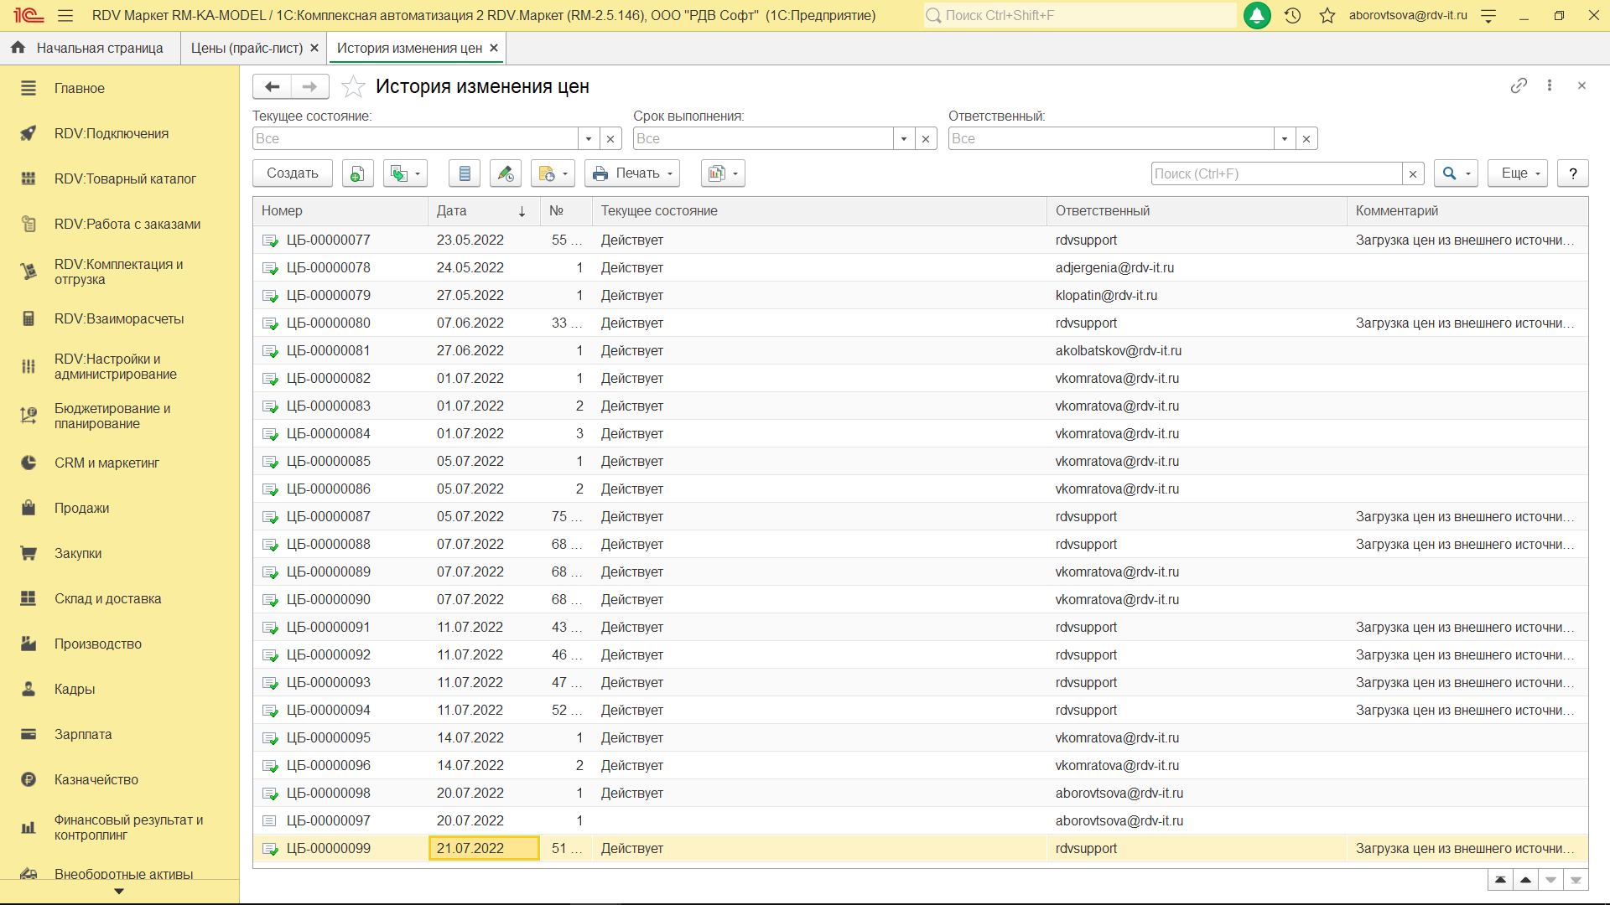The height and width of the screenshot is (905, 1610).
Task: Open the reports dropdown button with chart icon
Action: tap(723, 173)
